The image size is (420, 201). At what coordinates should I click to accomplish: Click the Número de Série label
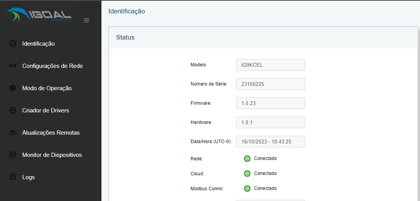pyautogui.click(x=209, y=84)
